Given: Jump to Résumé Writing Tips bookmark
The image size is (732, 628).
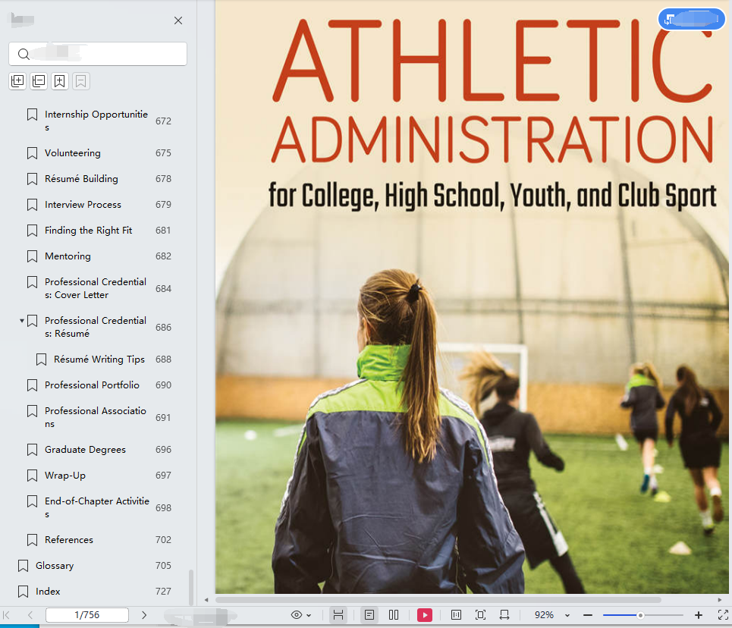Looking at the screenshot, I should click(99, 359).
